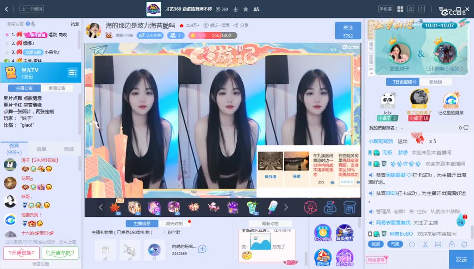Toggle the 喊话 shout mode
The image size is (474, 269).
tap(376, 244)
